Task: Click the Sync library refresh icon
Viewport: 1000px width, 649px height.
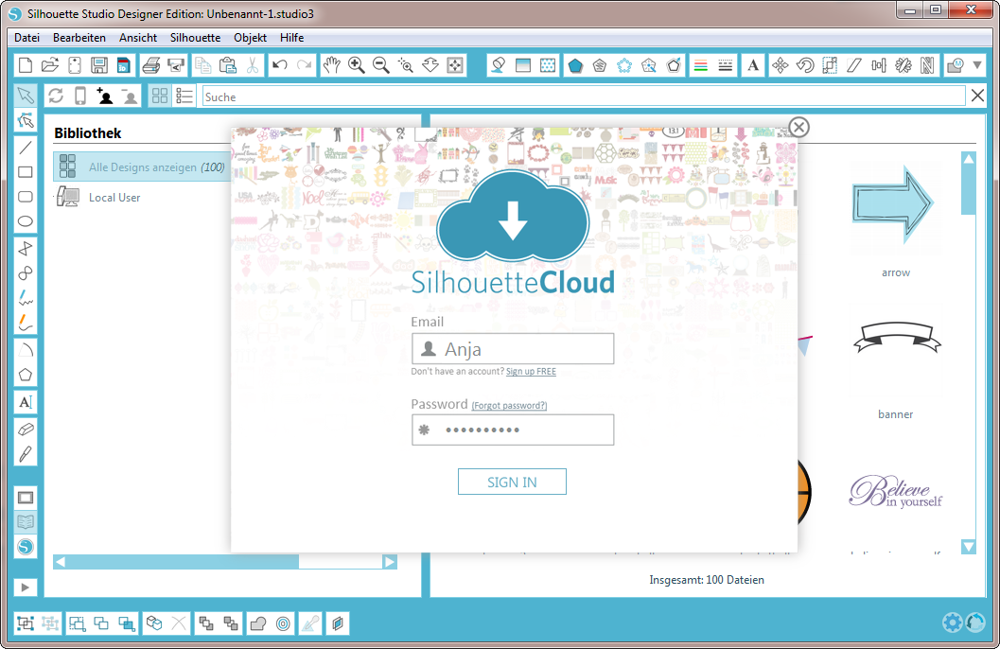Action: (x=56, y=96)
